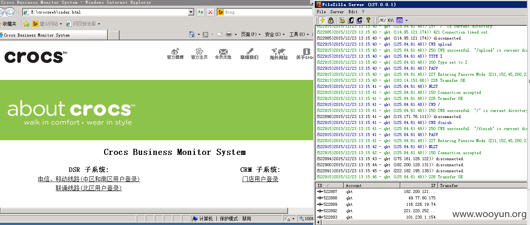530x225 pixels.
Task: Click the 联通线路(北区用户登录) link
Action: [89, 188]
